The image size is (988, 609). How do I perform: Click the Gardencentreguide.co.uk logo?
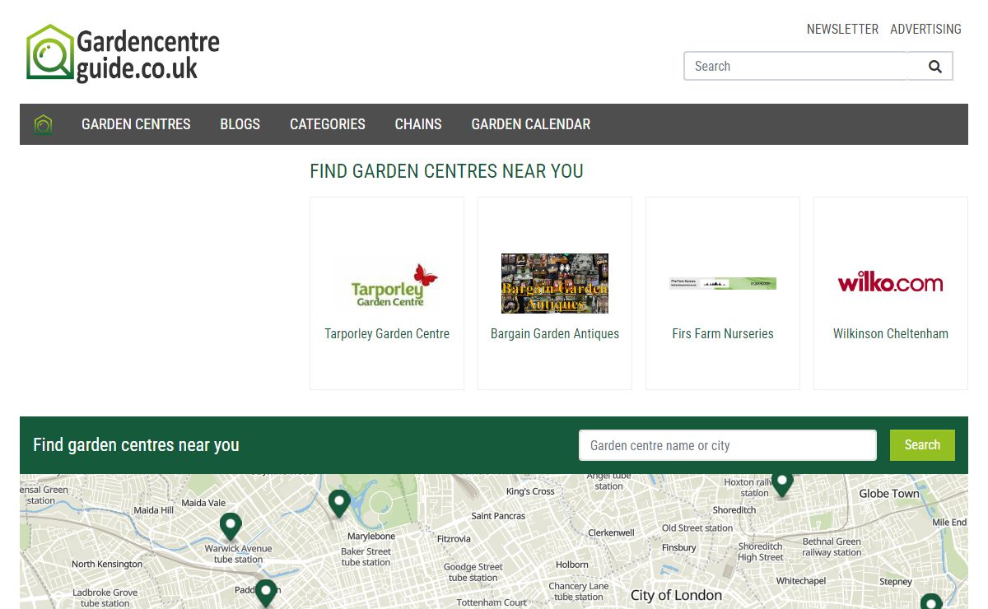pos(123,53)
